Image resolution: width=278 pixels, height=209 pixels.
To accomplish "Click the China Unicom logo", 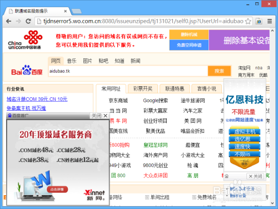I will click(25, 40).
